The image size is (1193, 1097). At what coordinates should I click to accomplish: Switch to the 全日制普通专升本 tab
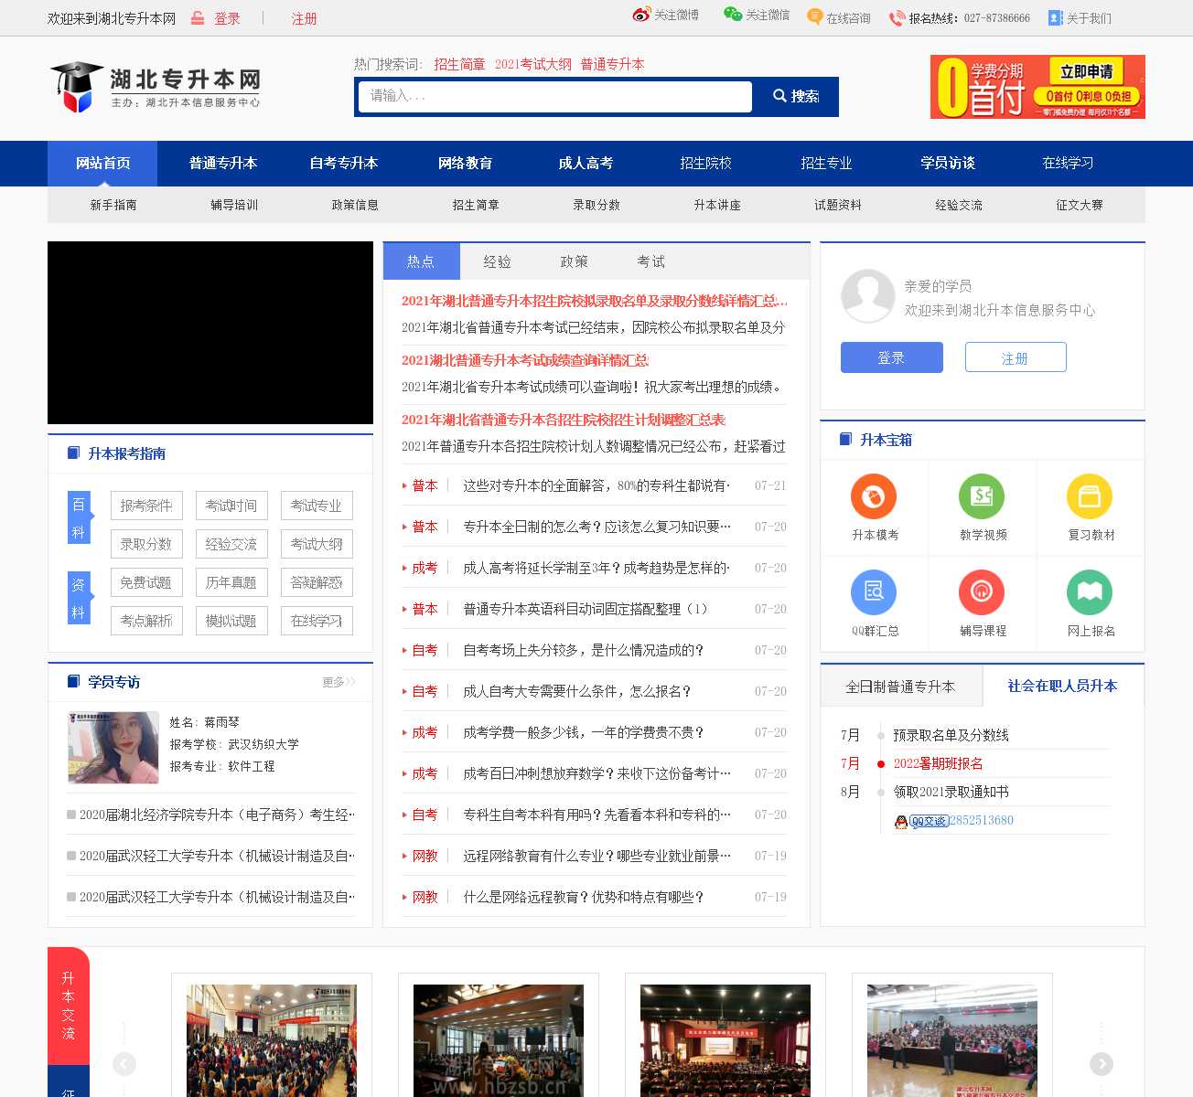coord(900,687)
